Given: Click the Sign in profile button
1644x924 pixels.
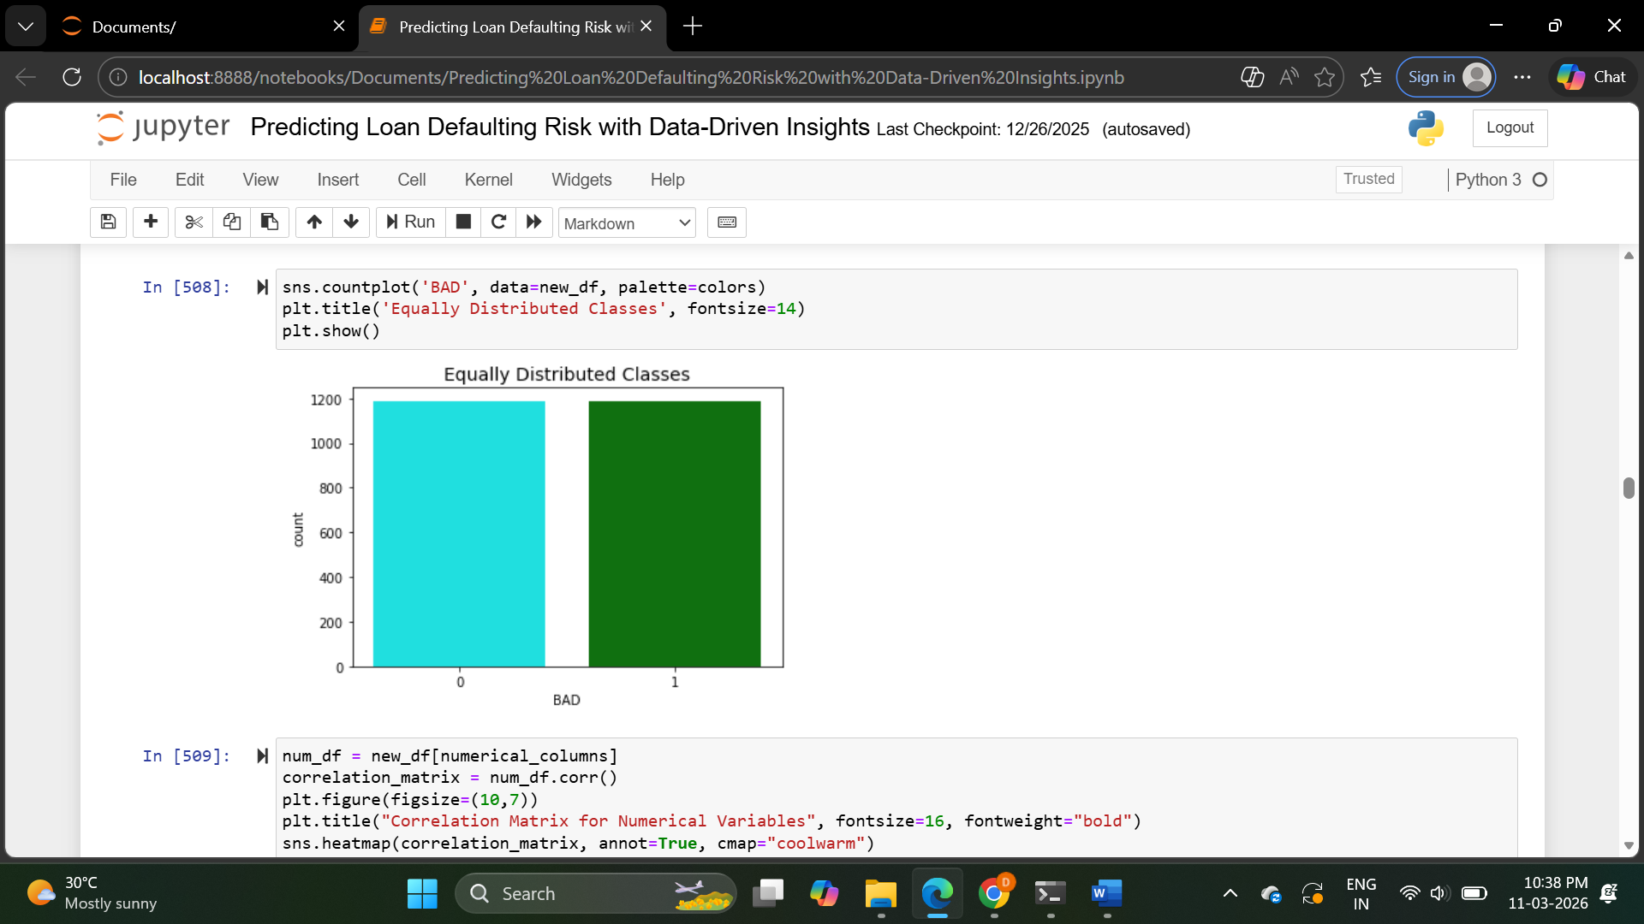Looking at the screenshot, I should point(1446,77).
